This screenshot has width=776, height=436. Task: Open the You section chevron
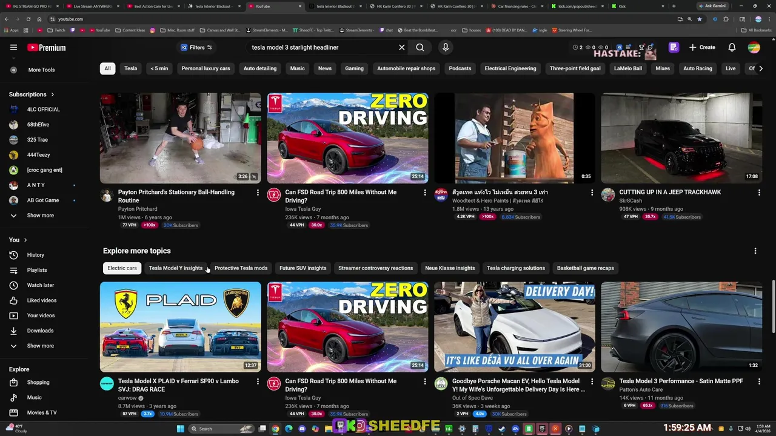[x=25, y=240]
